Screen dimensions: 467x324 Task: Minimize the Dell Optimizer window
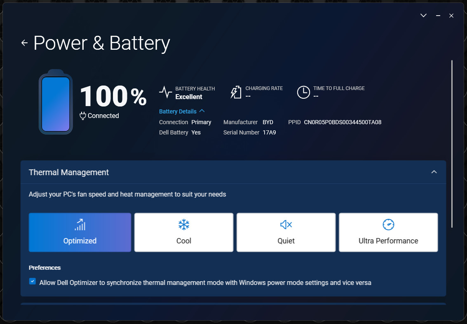438,16
